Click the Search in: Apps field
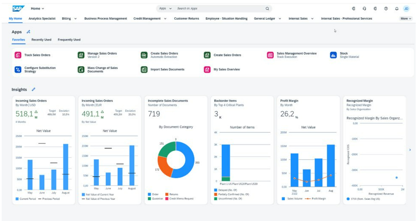The height and width of the screenshot is (221, 416). (218, 8)
